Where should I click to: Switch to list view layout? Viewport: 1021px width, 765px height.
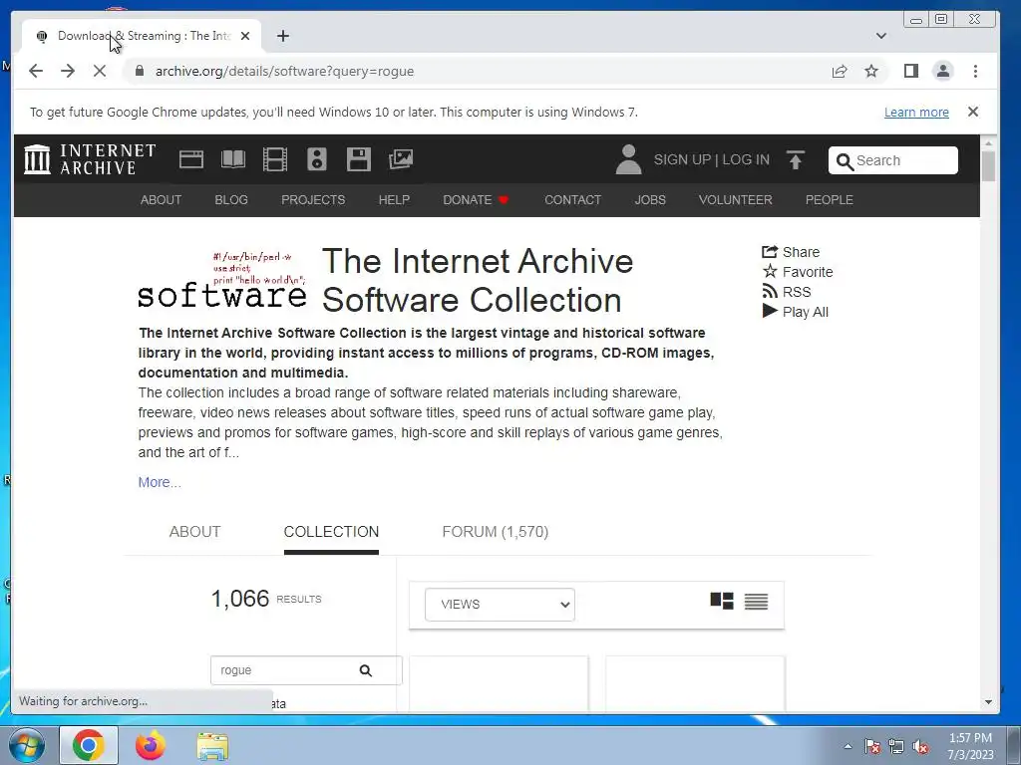[756, 601]
